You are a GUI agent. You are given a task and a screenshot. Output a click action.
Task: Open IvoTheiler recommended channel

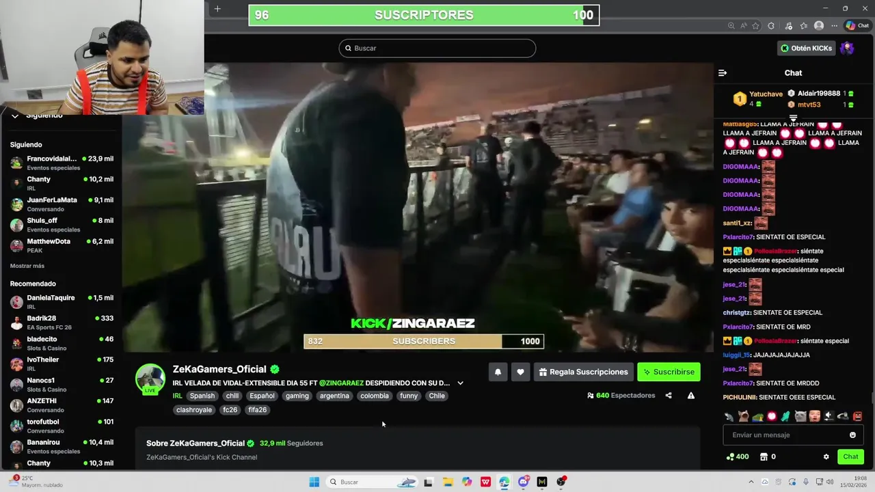coord(62,364)
